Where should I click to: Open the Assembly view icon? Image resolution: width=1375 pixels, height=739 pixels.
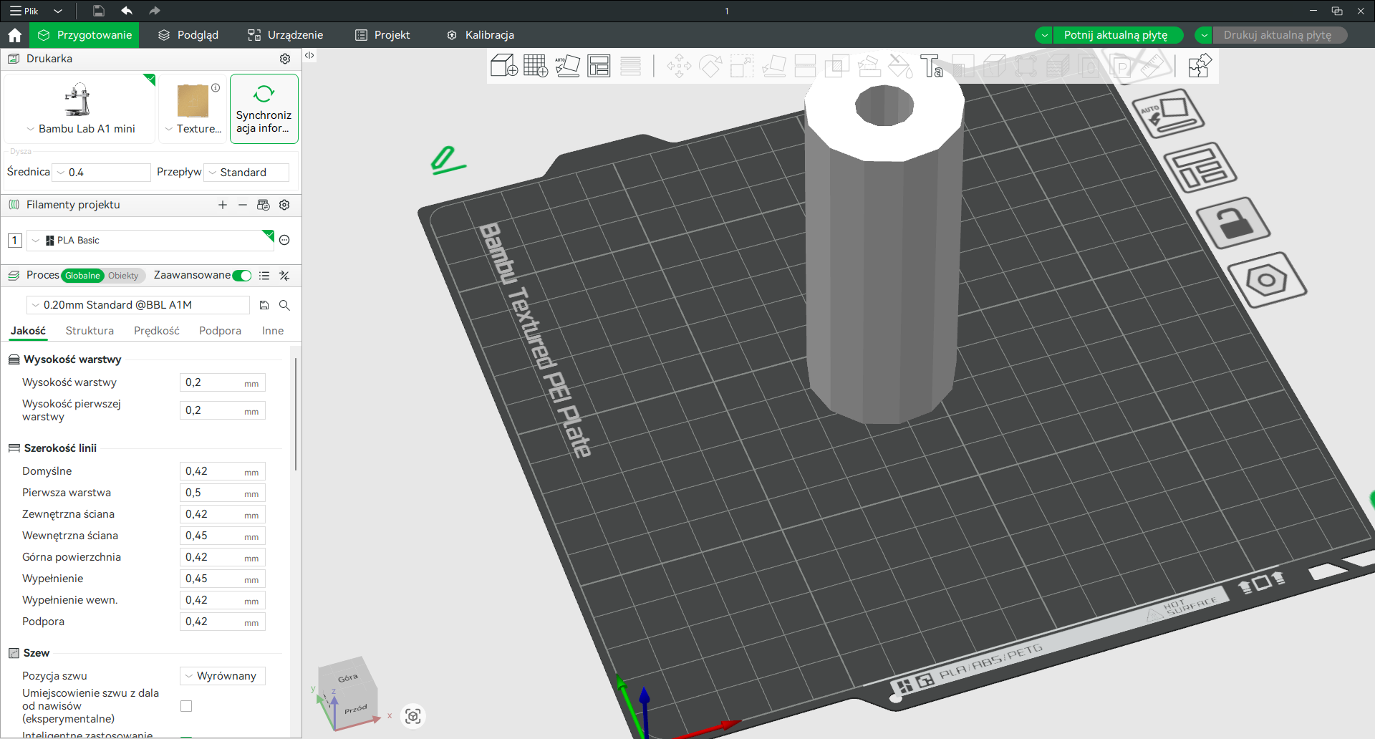[x=1200, y=66]
